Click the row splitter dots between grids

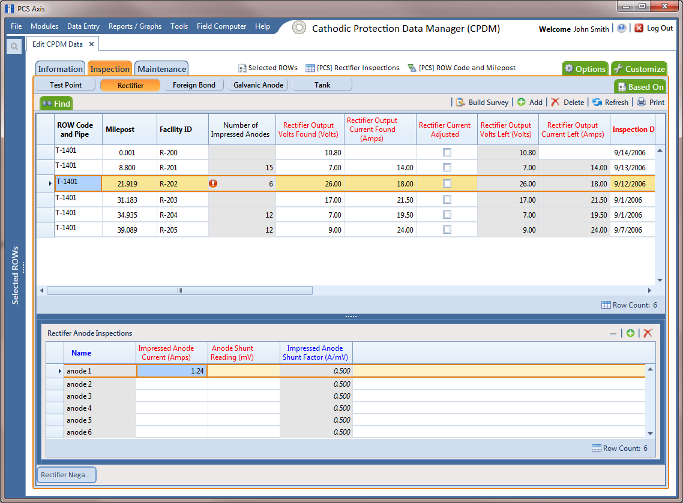pyautogui.click(x=351, y=317)
